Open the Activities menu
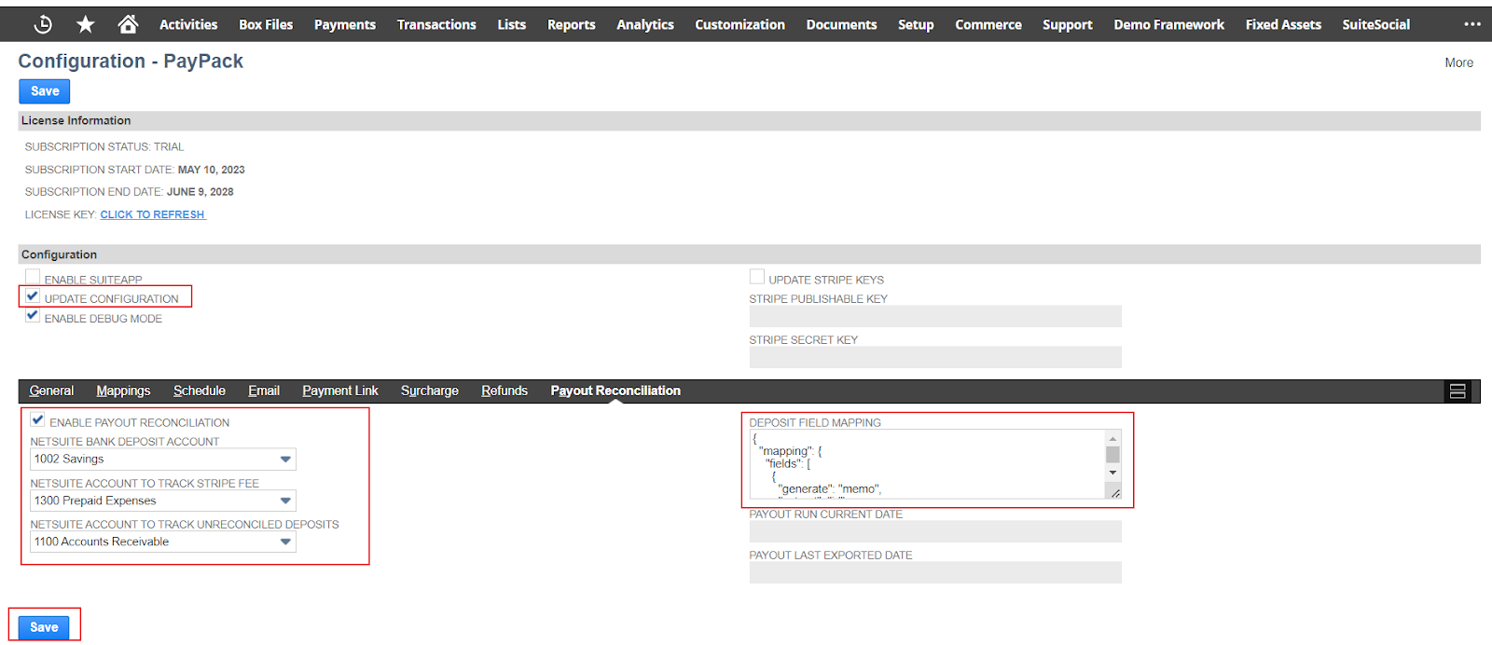This screenshot has height=645, width=1492. tap(188, 24)
